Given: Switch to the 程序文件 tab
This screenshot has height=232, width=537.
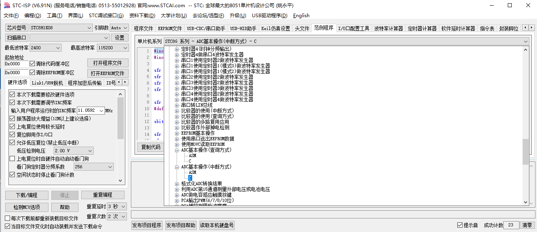Looking at the screenshot, I should pos(143,28).
